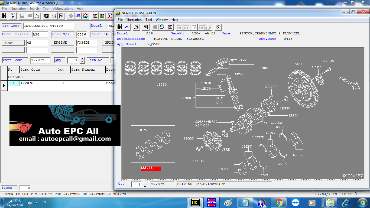The height and width of the screenshot is (208, 370).
Task: Click part number 12010 in the diagram
Action: (264, 68)
